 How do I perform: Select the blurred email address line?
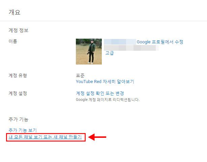(x=131, y=48)
